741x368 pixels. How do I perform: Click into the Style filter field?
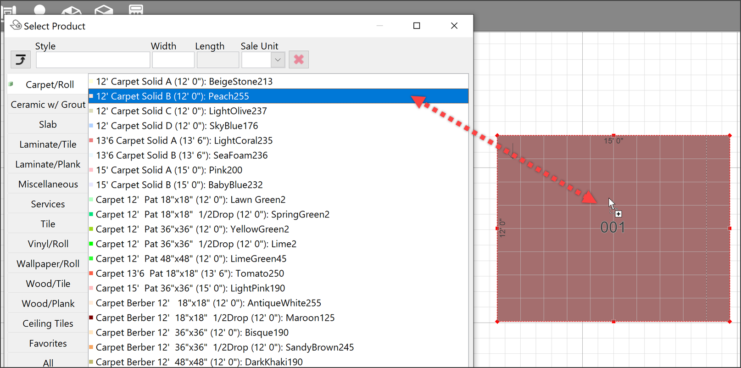[93, 60]
